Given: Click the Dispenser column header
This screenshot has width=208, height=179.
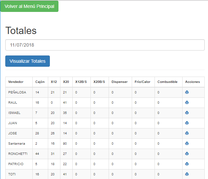Looking at the screenshot, I should point(120,82).
